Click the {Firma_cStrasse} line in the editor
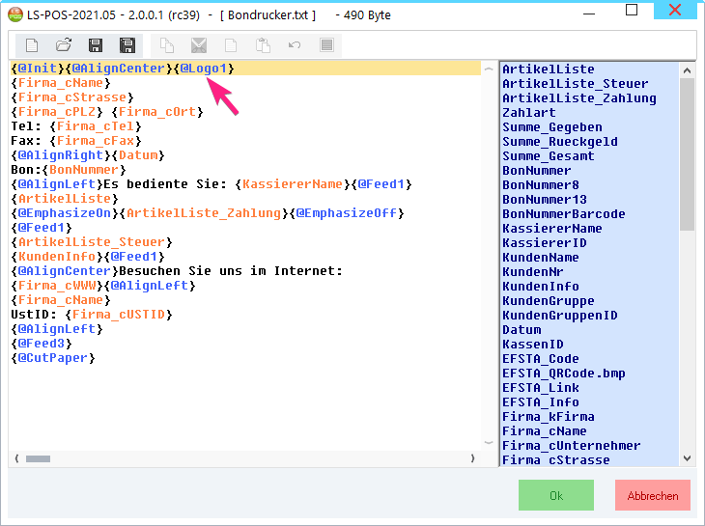Screen dimensions: 705x526 coord(72,97)
